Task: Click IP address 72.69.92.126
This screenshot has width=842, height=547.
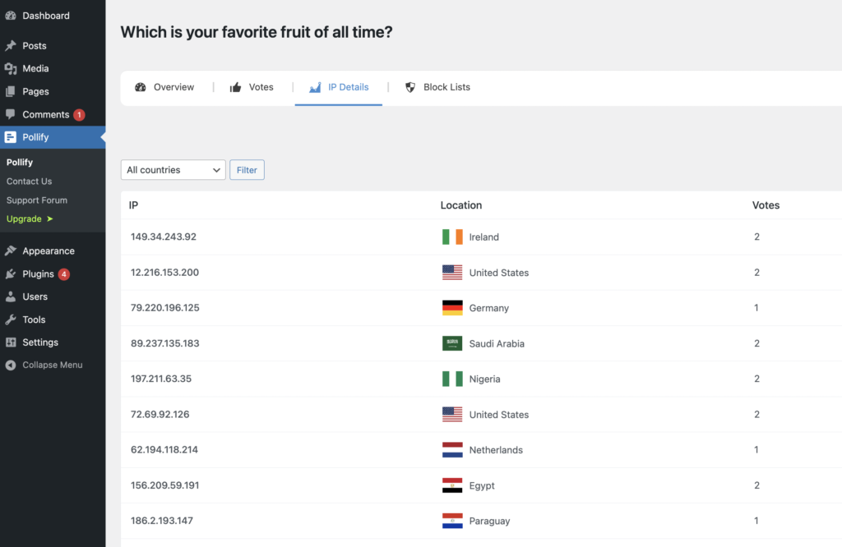Action: (x=160, y=415)
